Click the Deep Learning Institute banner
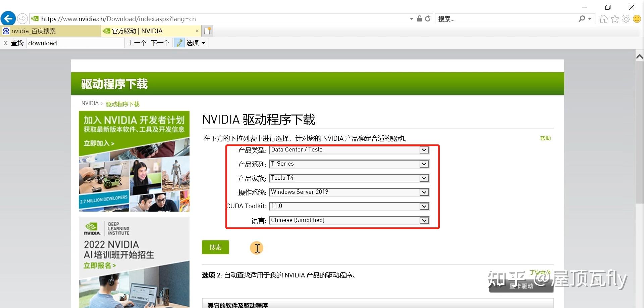The image size is (644, 308). (x=134, y=262)
